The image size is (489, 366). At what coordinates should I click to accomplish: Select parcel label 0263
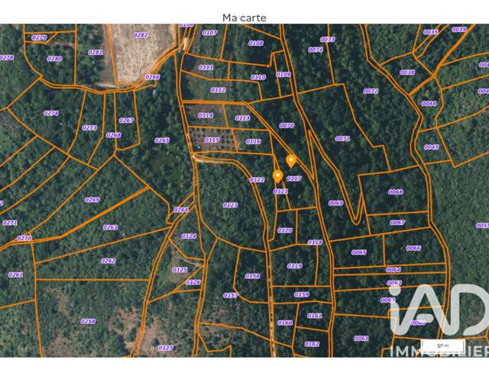point(110,227)
